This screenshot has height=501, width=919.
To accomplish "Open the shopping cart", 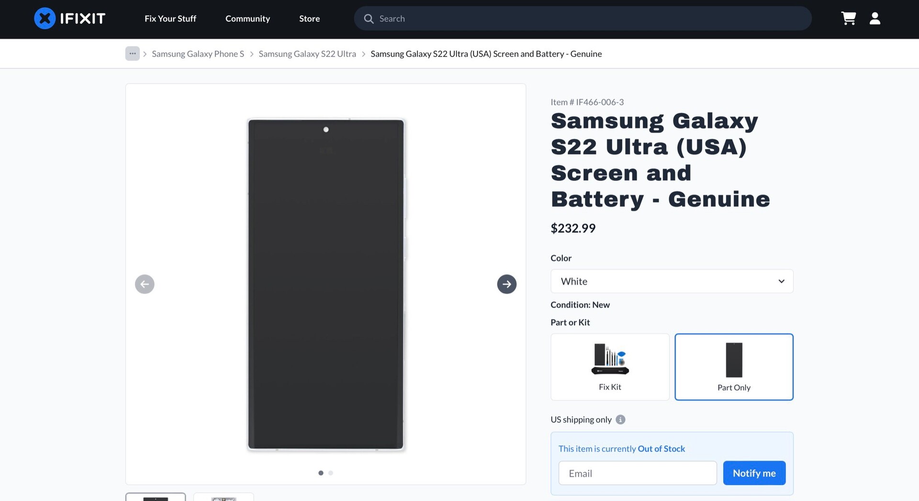I will click(x=848, y=18).
